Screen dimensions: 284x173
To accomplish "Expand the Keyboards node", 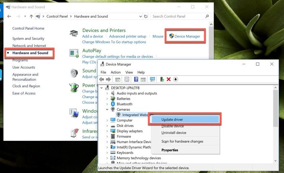I will point(107,153).
